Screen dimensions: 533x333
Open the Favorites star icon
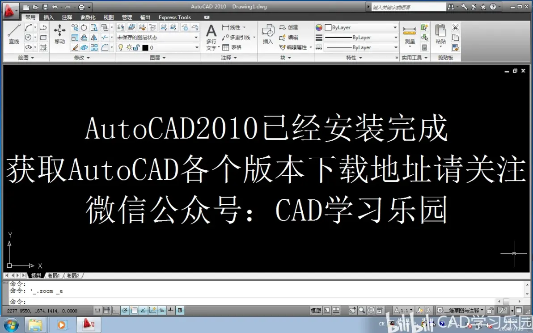(483, 7)
